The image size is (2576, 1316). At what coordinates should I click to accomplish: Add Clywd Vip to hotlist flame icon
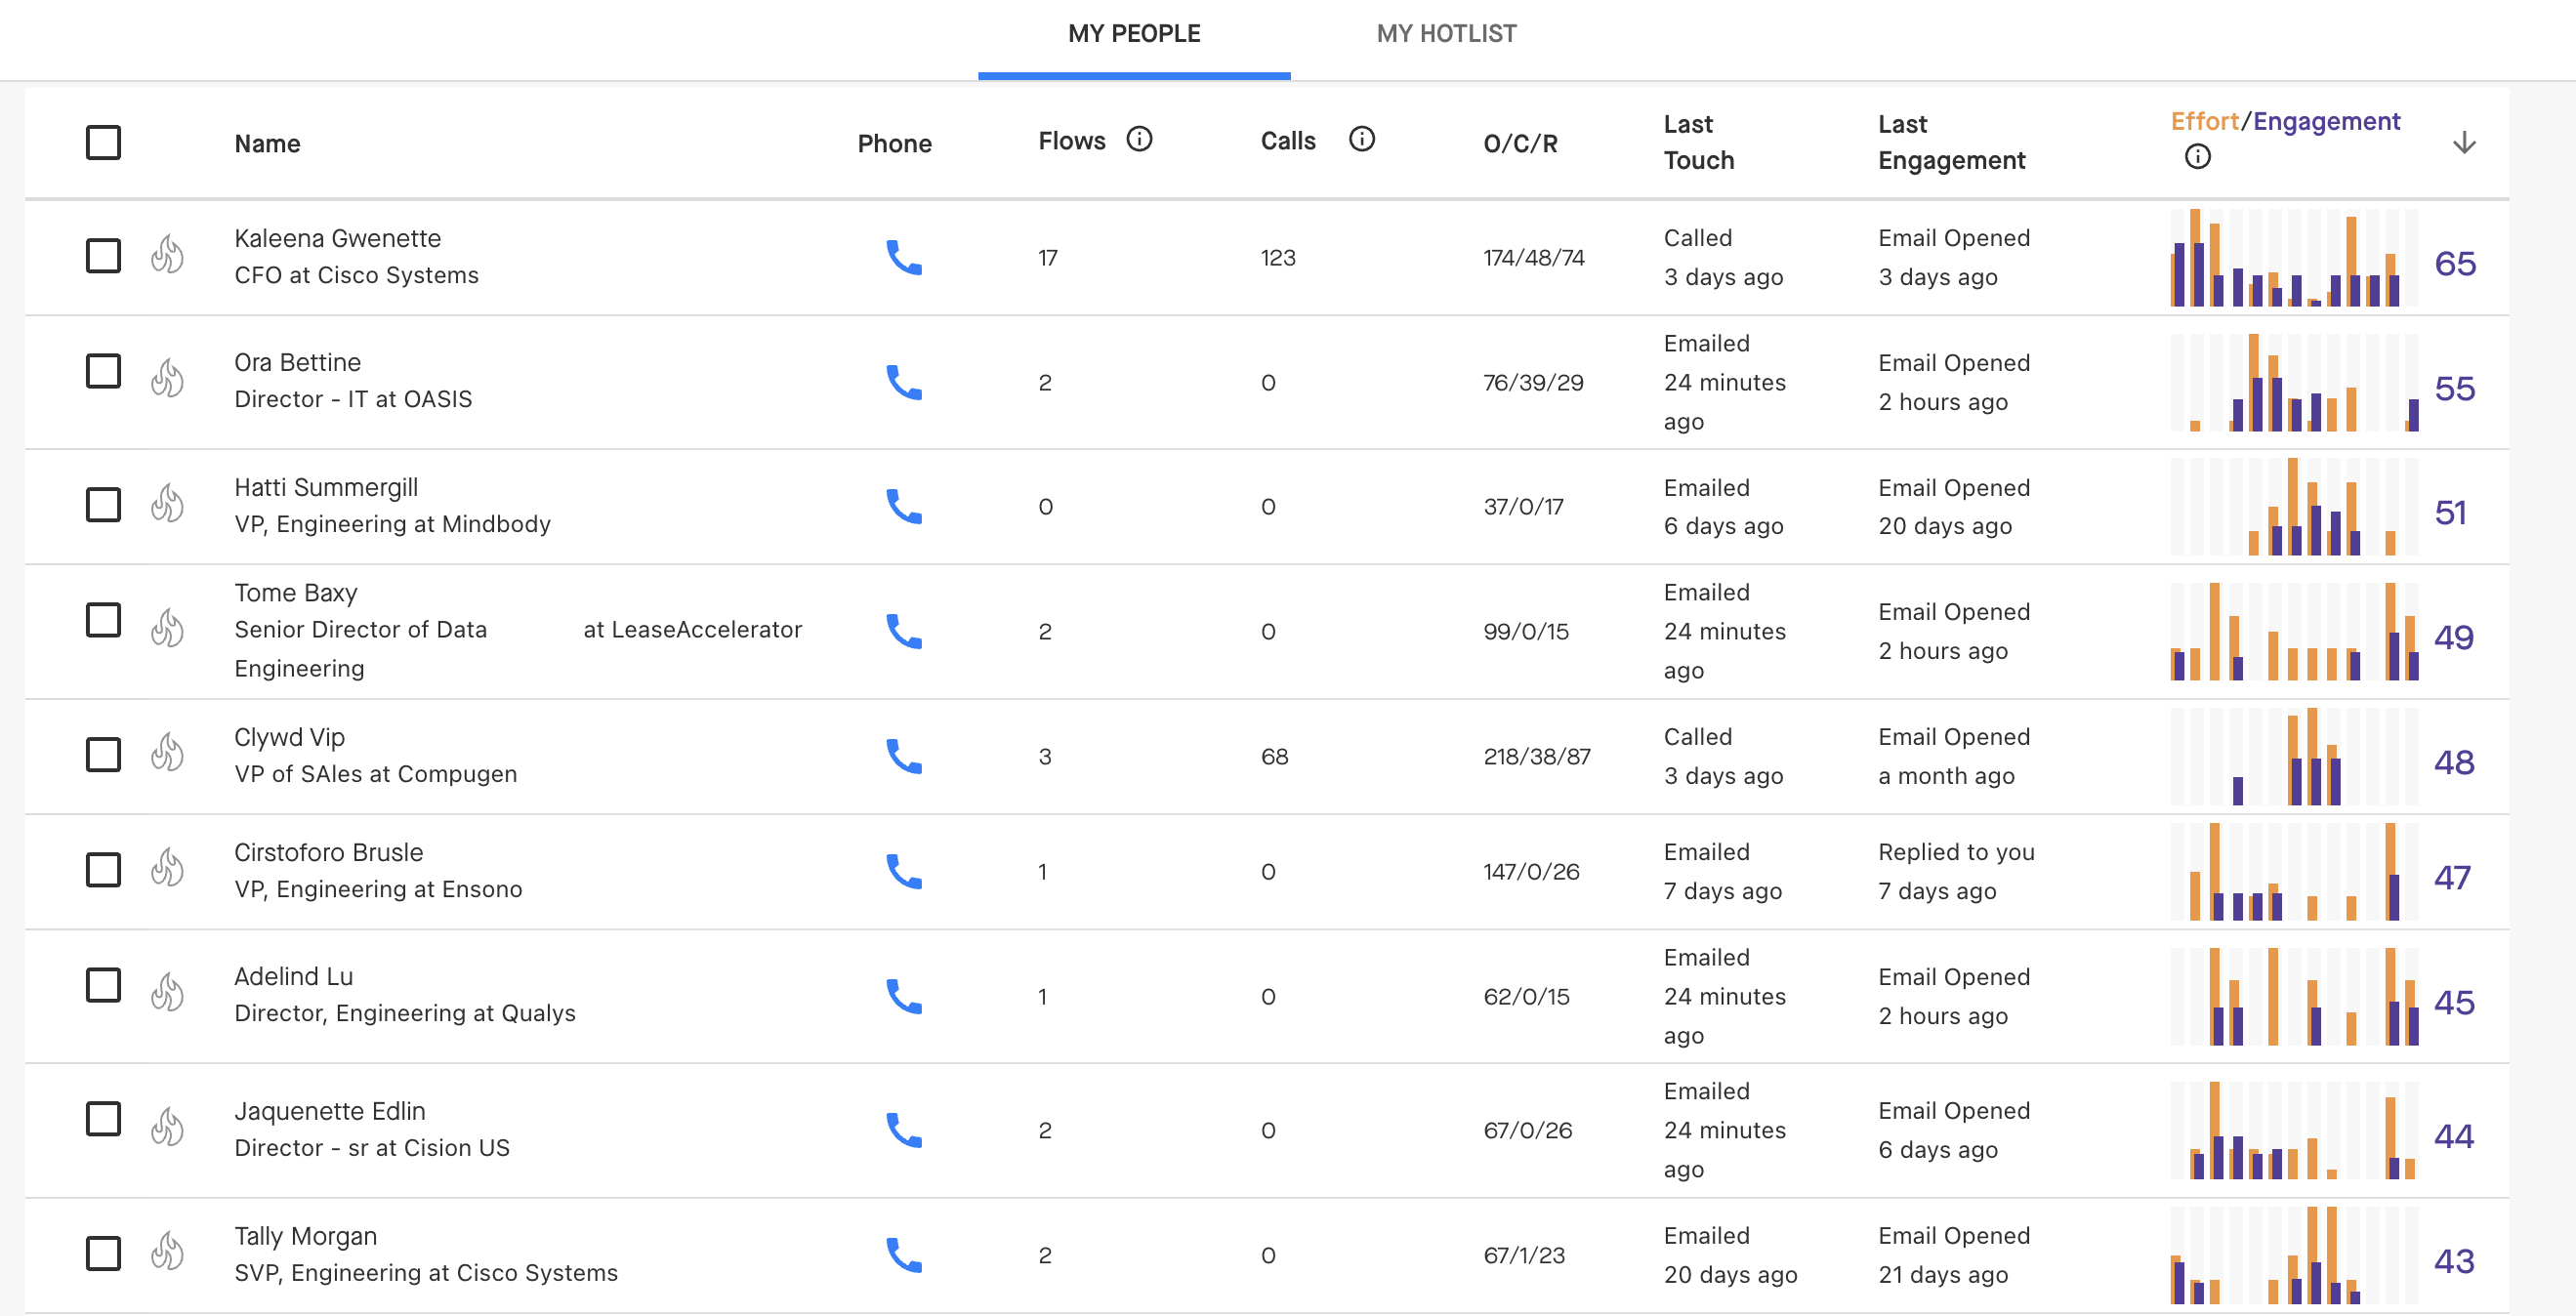click(167, 752)
